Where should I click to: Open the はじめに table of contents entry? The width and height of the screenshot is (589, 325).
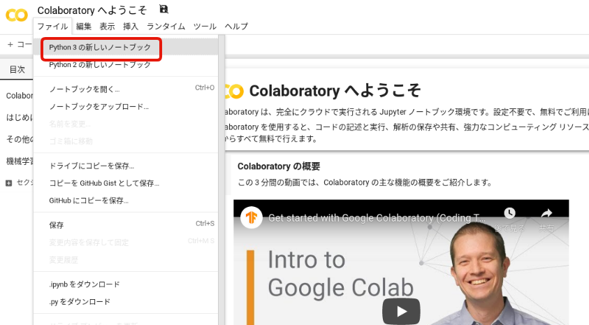(x=19, y=117)
